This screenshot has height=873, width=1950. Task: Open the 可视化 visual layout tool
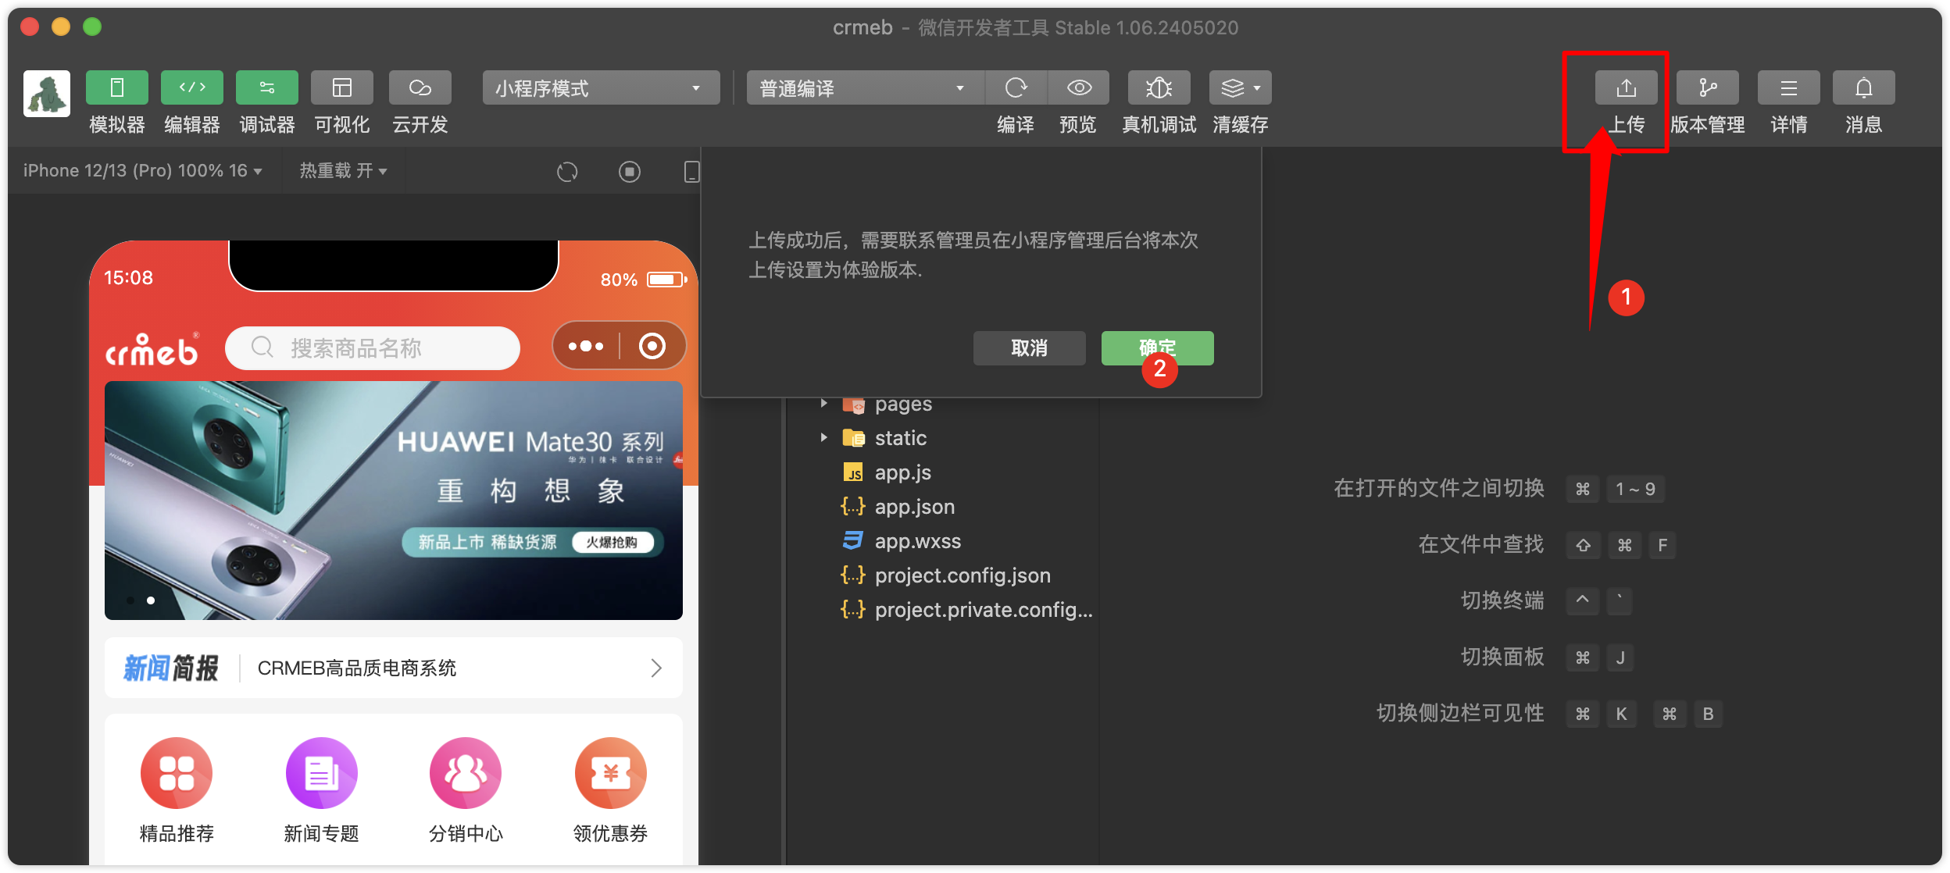pyautogui.click(x=342, y=87)
